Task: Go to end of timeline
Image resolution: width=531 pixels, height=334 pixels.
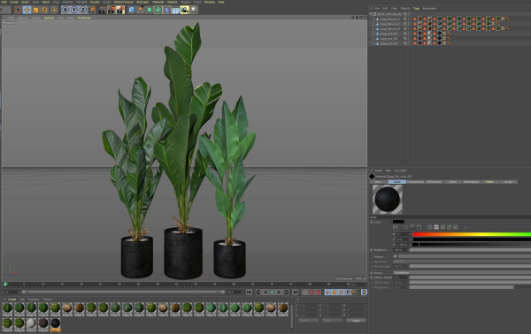Action: [x=295, y=292]
